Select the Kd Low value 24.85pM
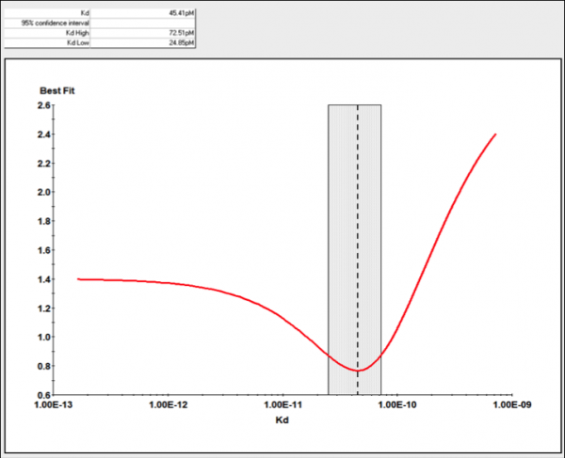This screenshot has width=565, height=458. click(146, 42)
